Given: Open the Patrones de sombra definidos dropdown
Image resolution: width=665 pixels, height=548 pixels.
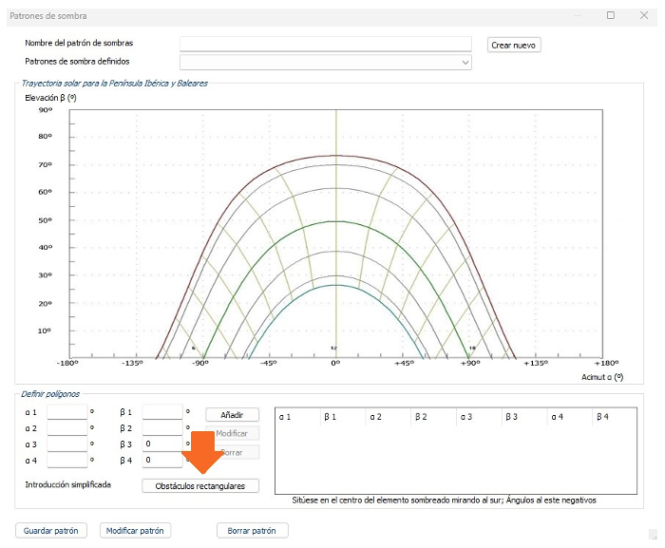Looking at the screenshot, I should click(325, 62).
